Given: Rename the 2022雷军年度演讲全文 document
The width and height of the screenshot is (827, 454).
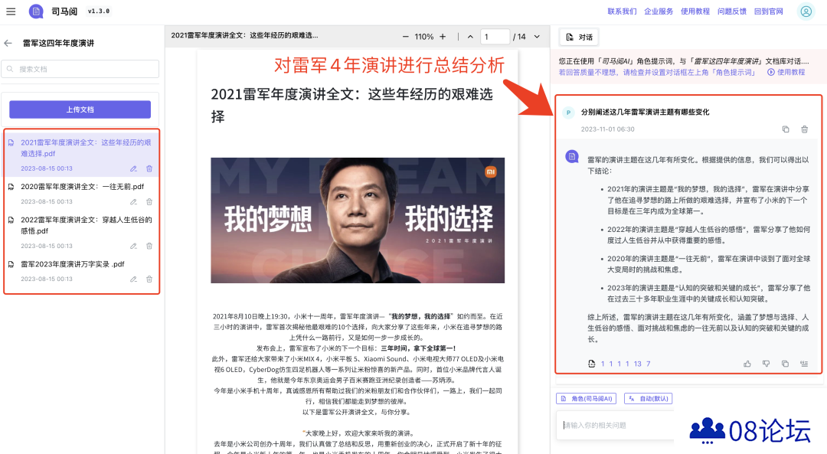Looking at the screenshot, I should coord(133,247).
